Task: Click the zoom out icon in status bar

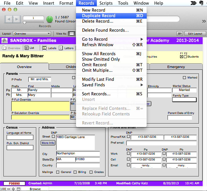Action: click(x=8, y=189)
